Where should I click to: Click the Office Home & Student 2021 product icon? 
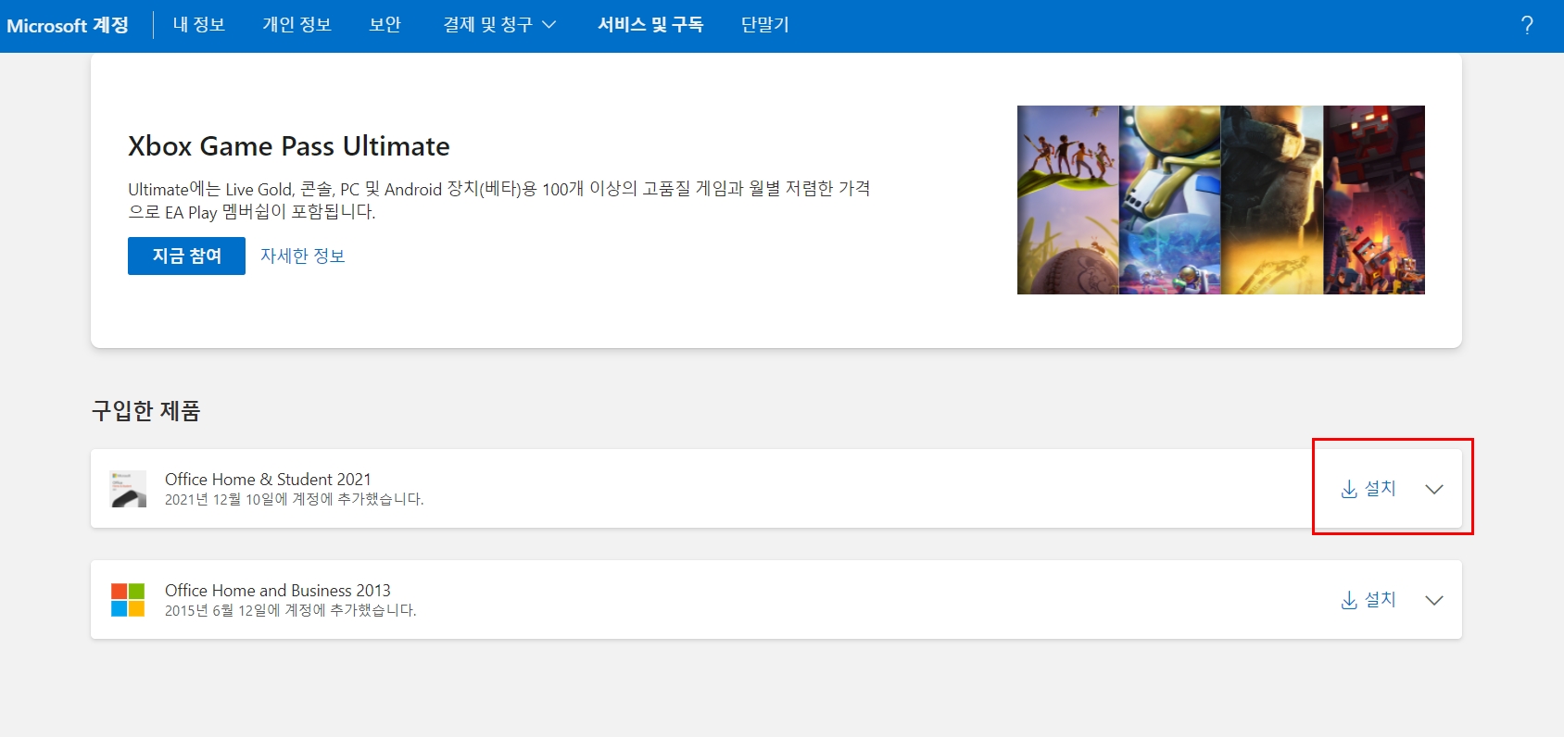click(128, 489)
